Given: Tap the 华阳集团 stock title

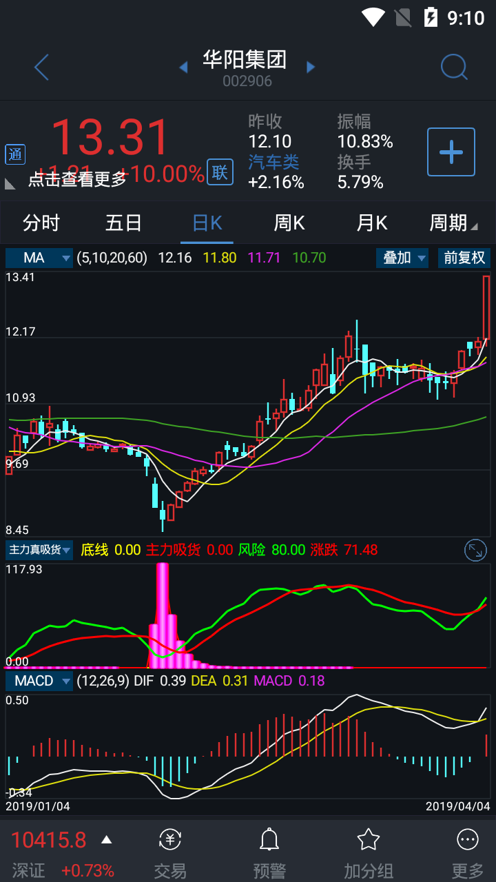Looking at the screenshot, I should [245, 59].
